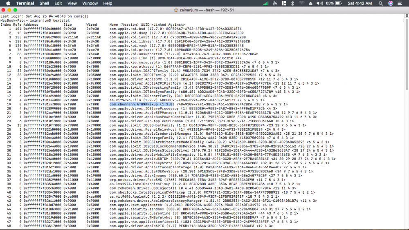Click com.apple.driver.AppleKeyStore (2) entry

219,163
